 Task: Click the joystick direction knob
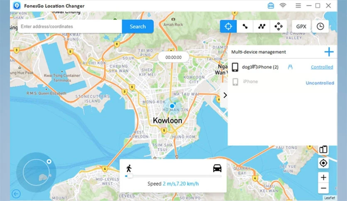49,162
